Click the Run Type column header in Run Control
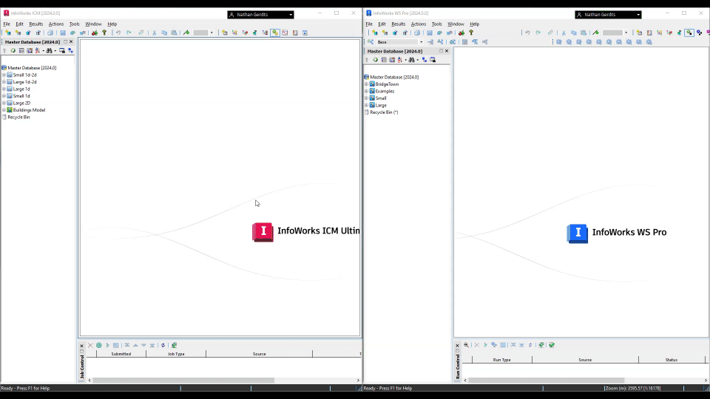Image resolution: width=710 pixels, height=399 pixels. tap(501, 360)
